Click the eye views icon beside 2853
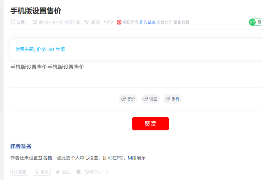The width and height of the screenshot is (262, 180). pyautogui.click(x=87, y=22)
